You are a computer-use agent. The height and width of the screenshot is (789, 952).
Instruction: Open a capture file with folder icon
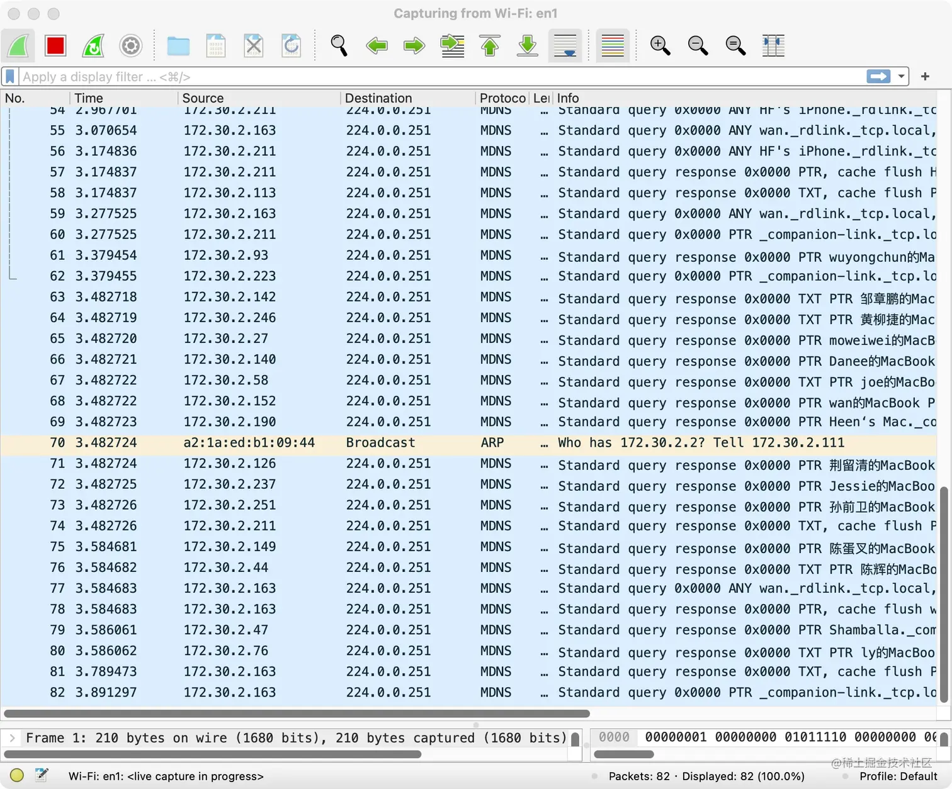coord(178,46)
